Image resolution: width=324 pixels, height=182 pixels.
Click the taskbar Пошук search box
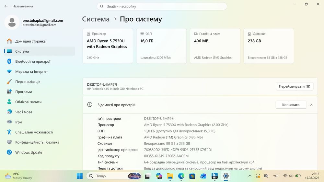(114, 176)
